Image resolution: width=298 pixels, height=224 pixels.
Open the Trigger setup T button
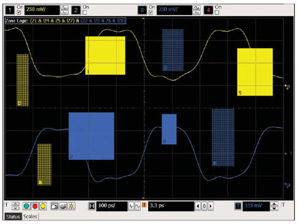[238, 206]
